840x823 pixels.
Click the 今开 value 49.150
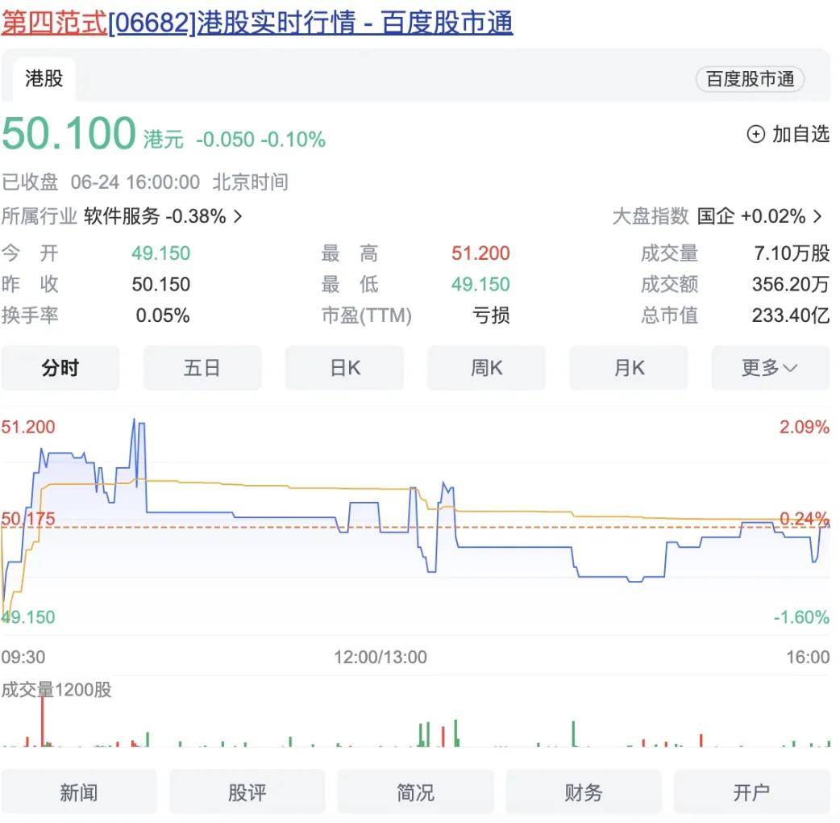pos(161,253)
